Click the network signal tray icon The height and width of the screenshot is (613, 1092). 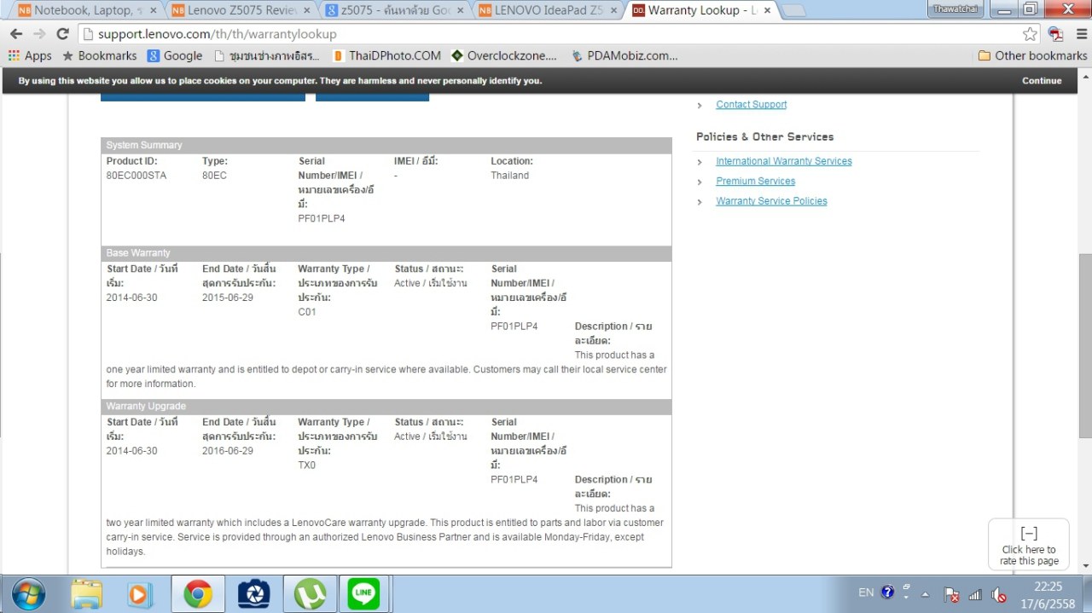pos(975,594)
